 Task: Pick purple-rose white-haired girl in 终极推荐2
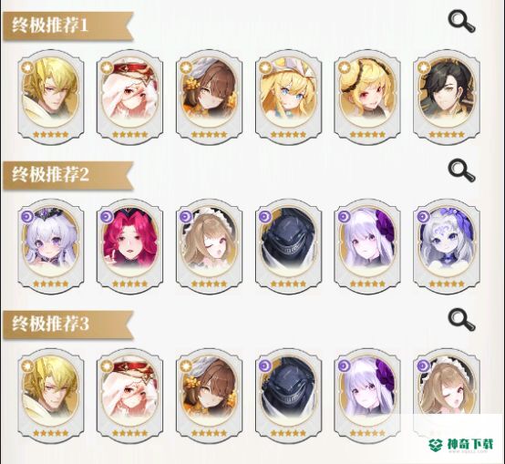[x=367, y=247]
